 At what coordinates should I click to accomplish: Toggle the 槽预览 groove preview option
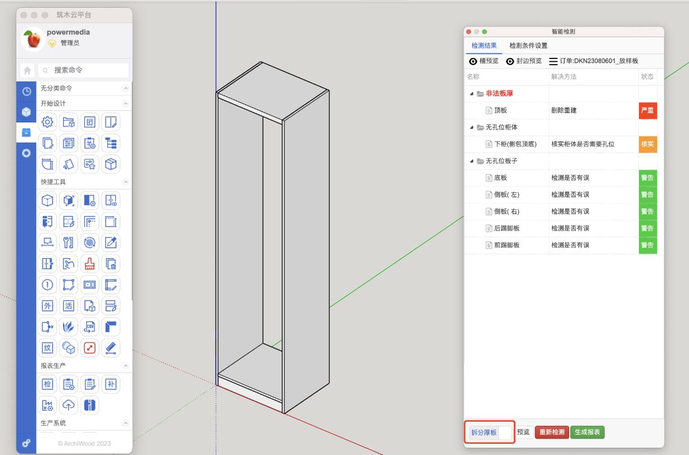pyautogui.click(x=473, y=61)
